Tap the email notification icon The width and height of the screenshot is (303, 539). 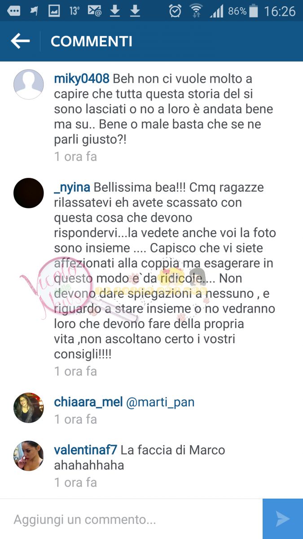click(95, 11)
